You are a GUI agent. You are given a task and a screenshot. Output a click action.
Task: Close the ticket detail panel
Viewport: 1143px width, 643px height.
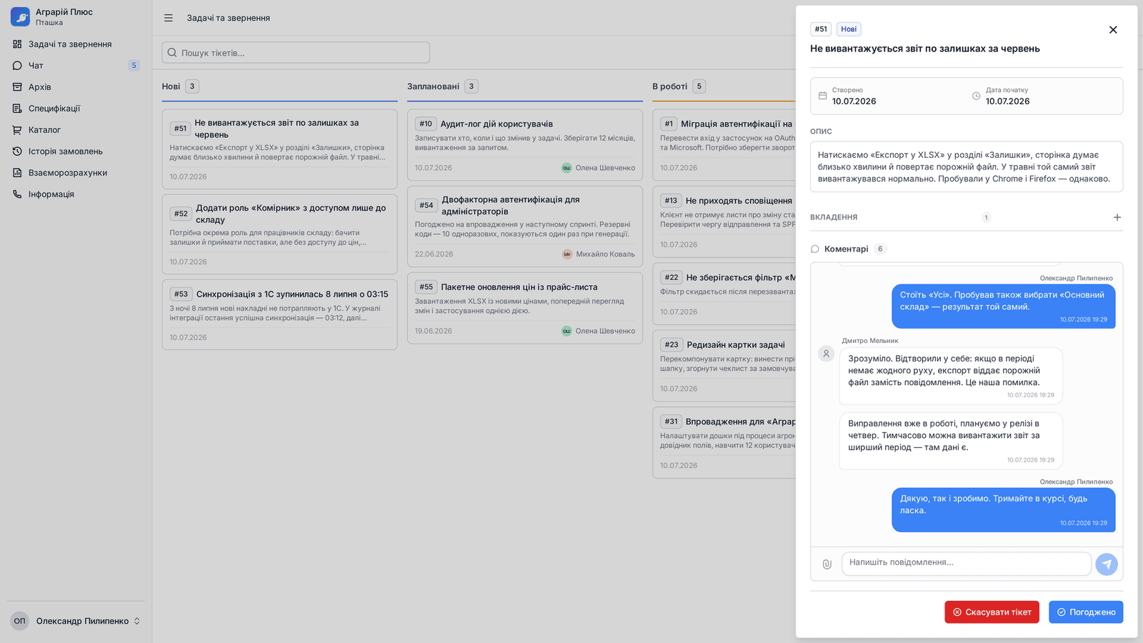[1113, 30]
